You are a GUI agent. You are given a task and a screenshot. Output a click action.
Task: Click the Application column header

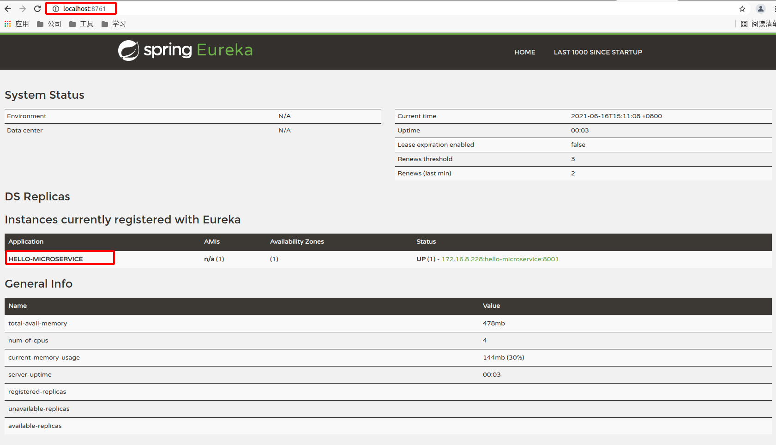coord(26,241)
